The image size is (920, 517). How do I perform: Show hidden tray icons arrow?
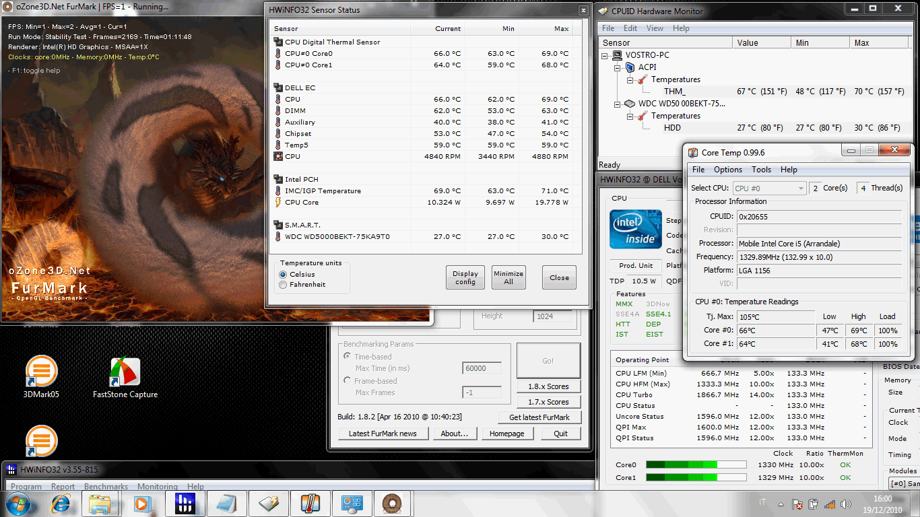[x=781, y=504]
